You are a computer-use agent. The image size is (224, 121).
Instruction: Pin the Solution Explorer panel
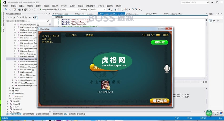[x=47, y=14]
